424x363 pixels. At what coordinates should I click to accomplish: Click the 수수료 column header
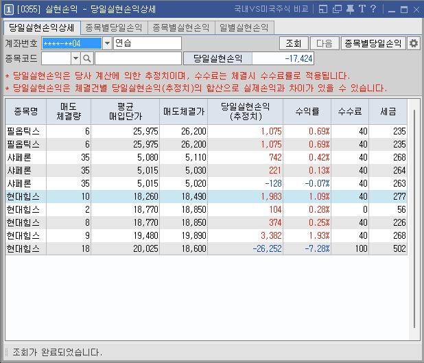pos(350,111)
